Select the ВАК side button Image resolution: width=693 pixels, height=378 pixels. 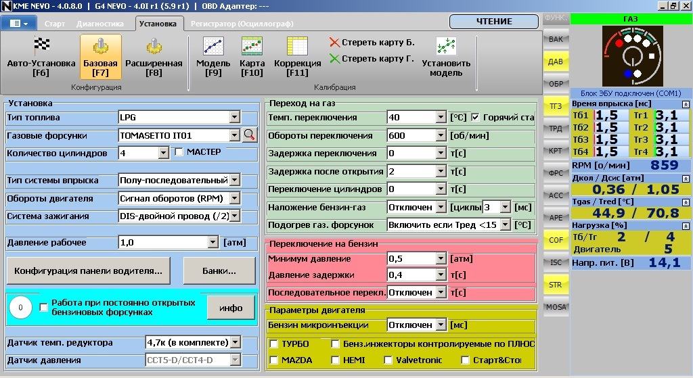pyautogui.click(x=556, y=39)
